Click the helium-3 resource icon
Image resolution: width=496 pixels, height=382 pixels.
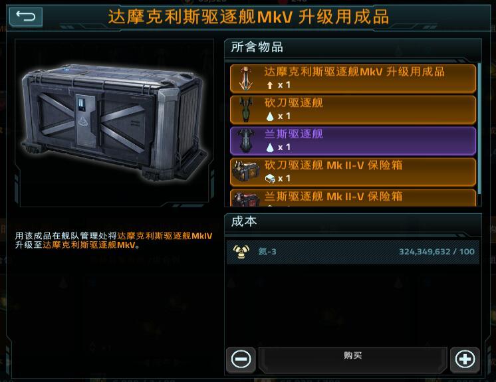pos(241,252)
